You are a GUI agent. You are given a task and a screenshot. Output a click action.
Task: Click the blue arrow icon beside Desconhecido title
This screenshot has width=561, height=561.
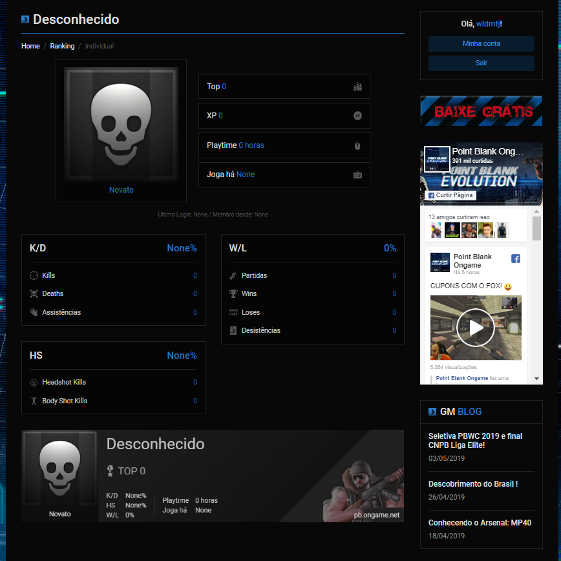click(25, 19)
